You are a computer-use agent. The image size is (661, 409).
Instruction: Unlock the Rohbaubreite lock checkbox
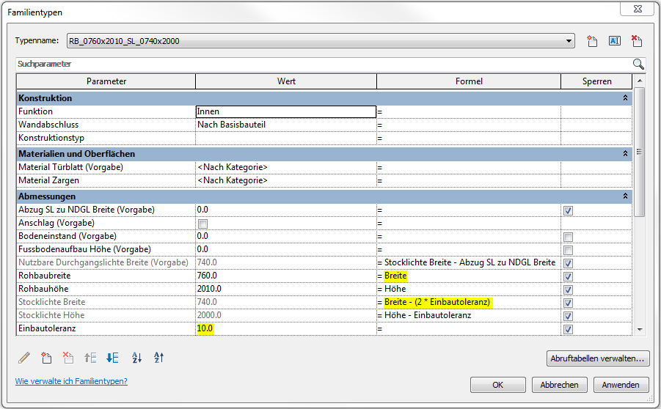coord(567,276)
